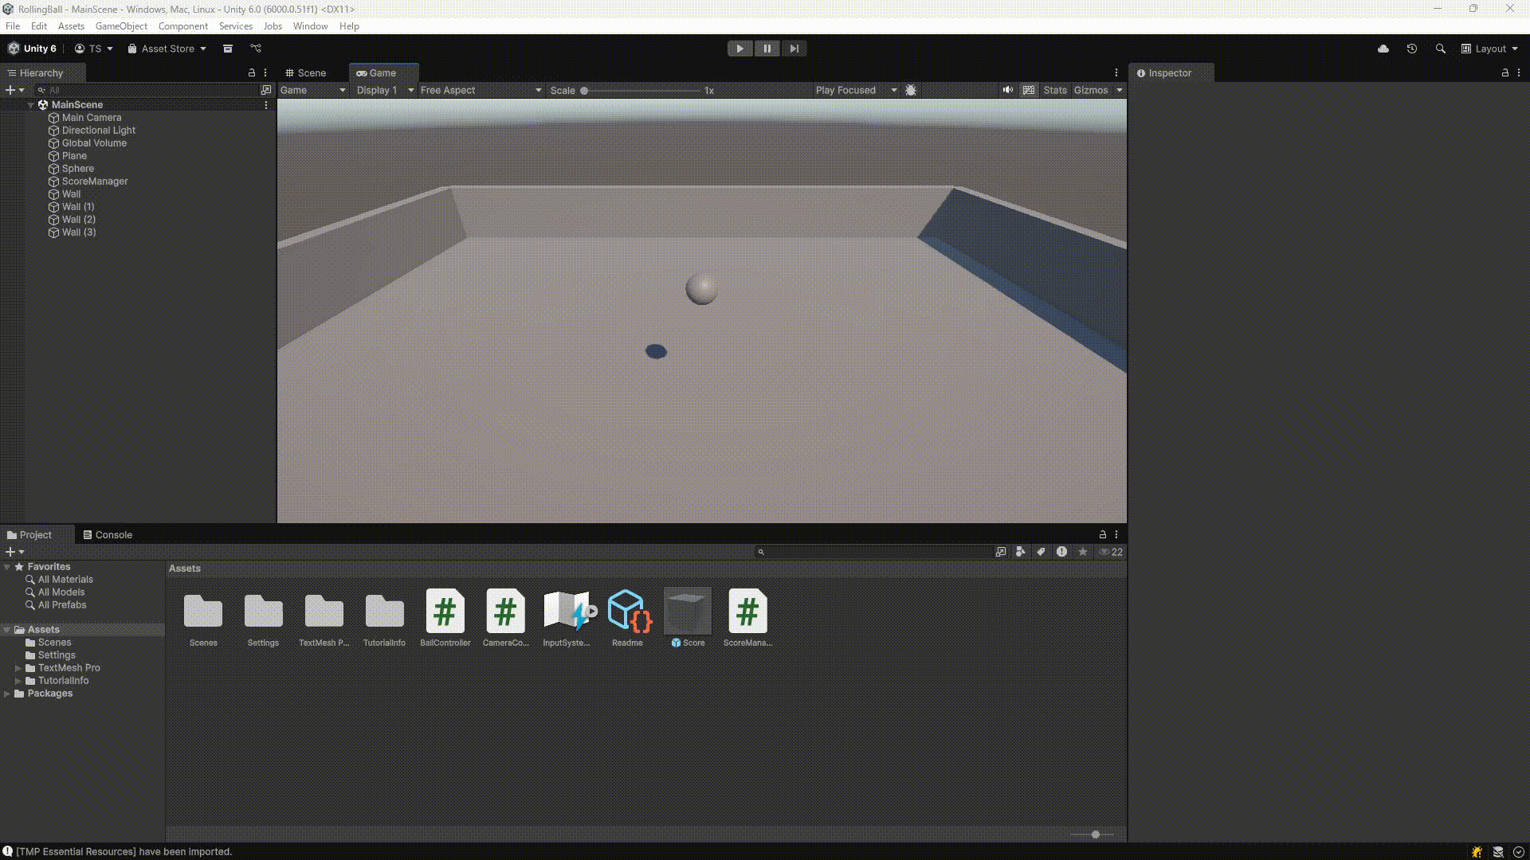Screen dimensions: 1530x860
Task: Toggle VSync in the Game view toolbar
Action: [x=1029, y=90]
